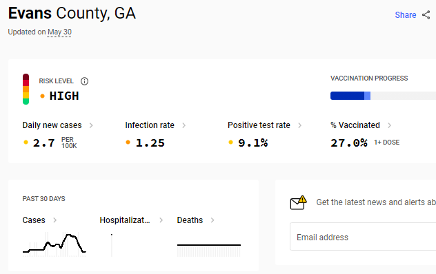Open the risk level info icon
The image size is (436, 274).
84,81
